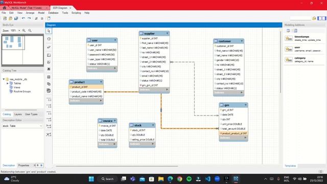
Task: Select the pointer tool in diagram toolbar
Action: [49, 31]
